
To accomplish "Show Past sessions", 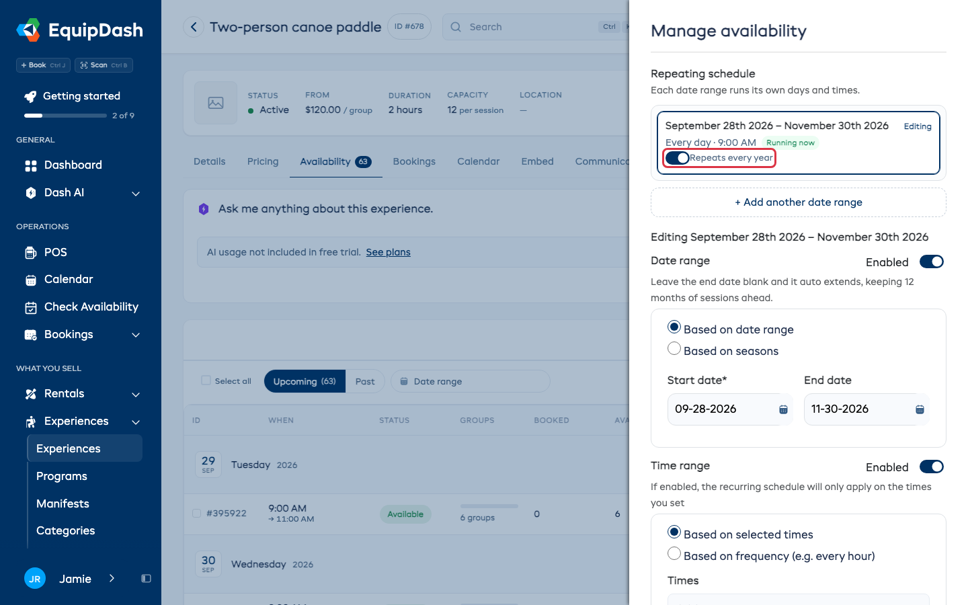I will 365,381.
